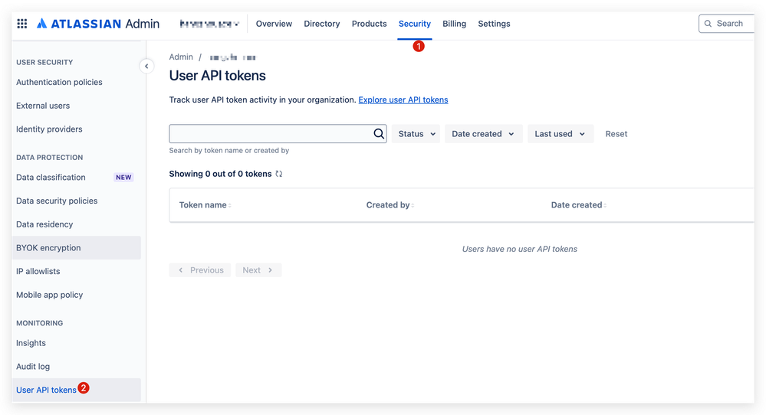
Task: Collapse the sidebar with the chevron button
Action: click(x=146, y=66)
